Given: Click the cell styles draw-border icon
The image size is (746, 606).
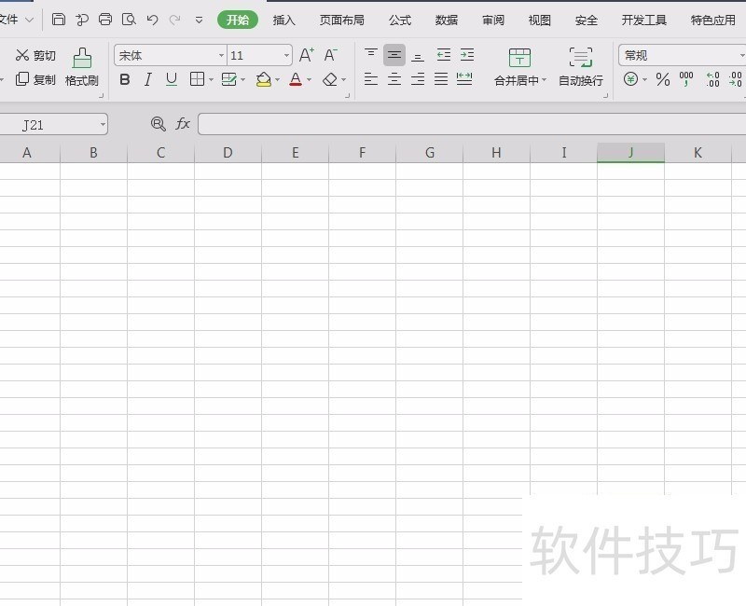Looking at the screenshot, I should pos(229,79).
